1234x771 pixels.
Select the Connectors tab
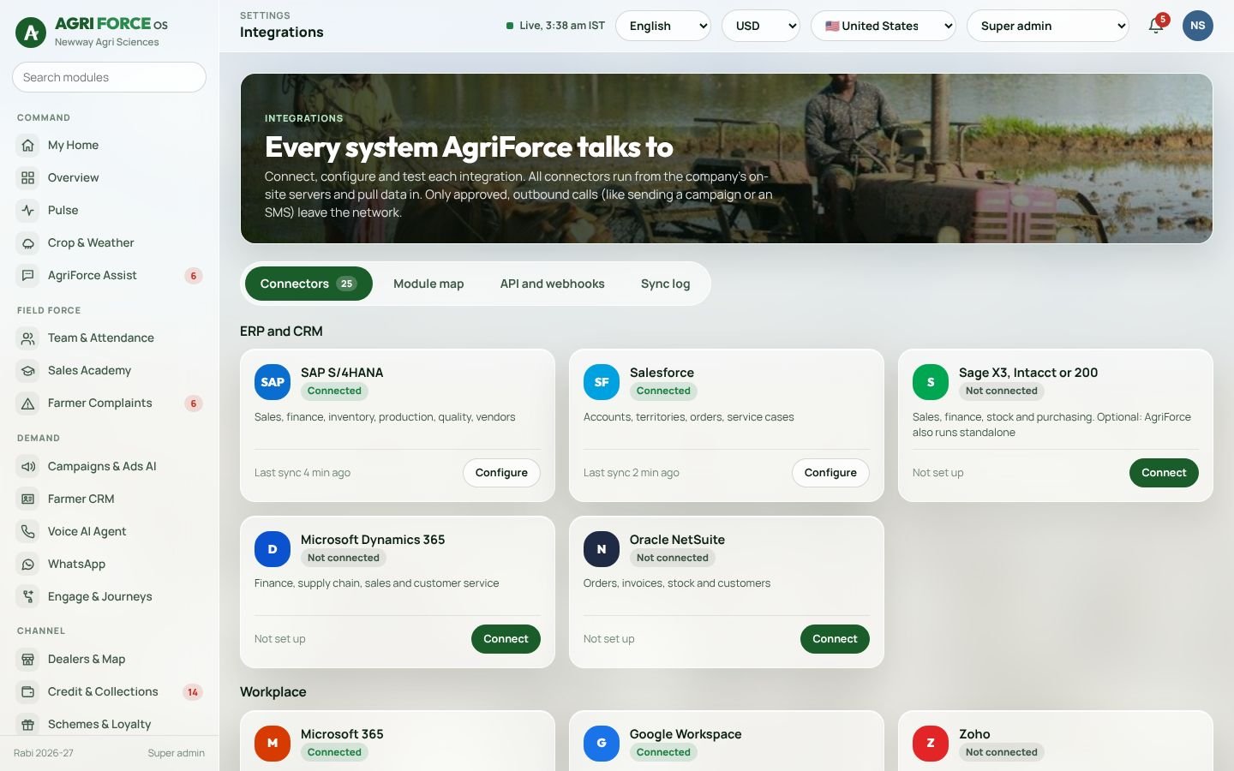coord(308,284)
